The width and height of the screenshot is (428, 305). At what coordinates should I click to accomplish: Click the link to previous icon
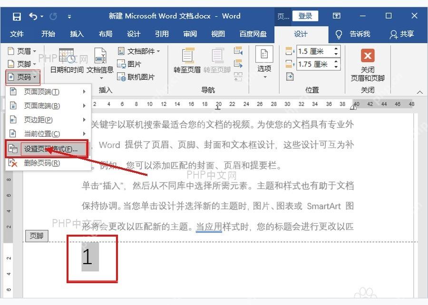tap(238, 76)
